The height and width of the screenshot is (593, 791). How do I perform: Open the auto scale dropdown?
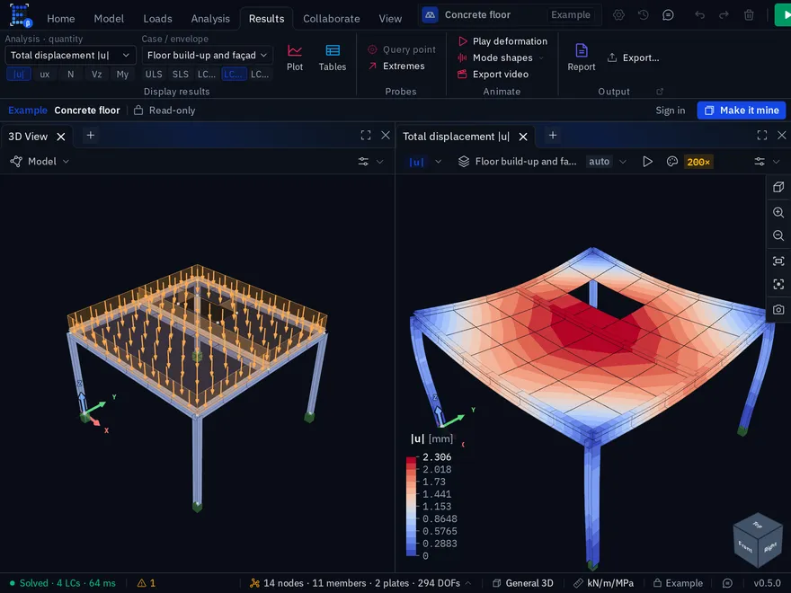point(607,162)
